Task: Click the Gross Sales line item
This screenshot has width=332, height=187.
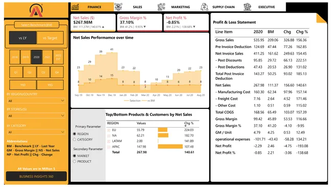Action: [x=224, y=40]
